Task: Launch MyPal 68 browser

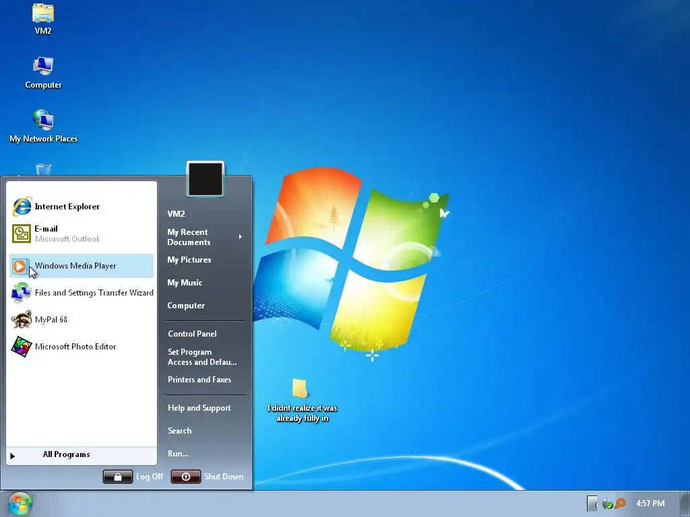Action: pyautogui.click(x=82, y=320)
